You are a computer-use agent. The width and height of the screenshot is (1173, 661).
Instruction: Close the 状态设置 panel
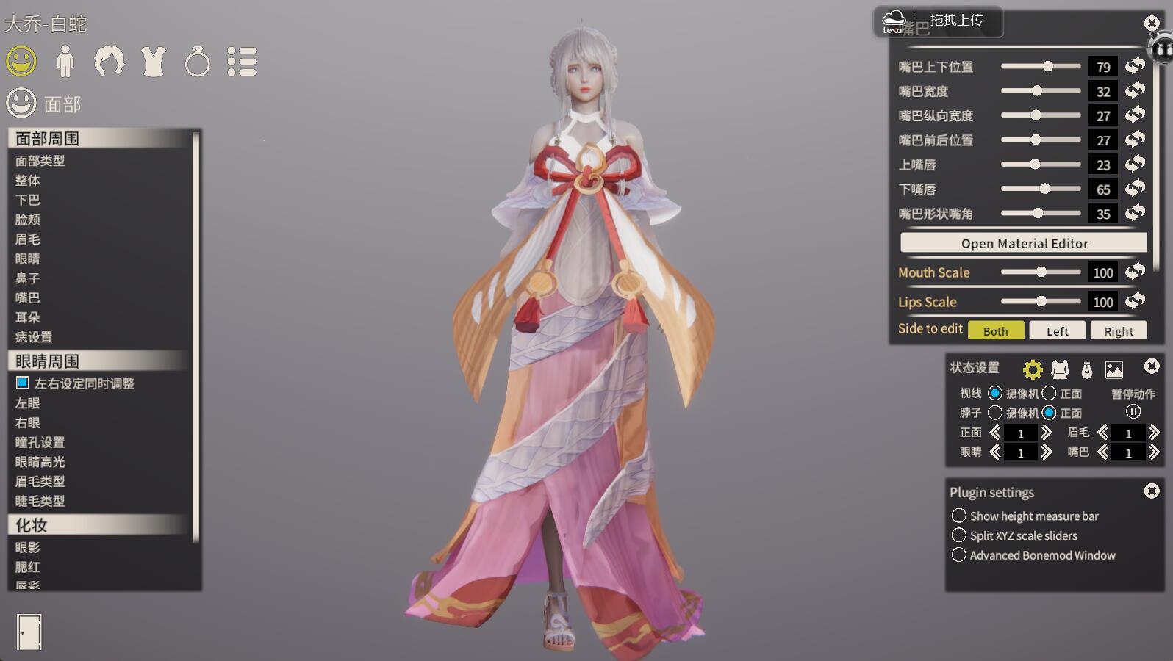click(1152, 366)
